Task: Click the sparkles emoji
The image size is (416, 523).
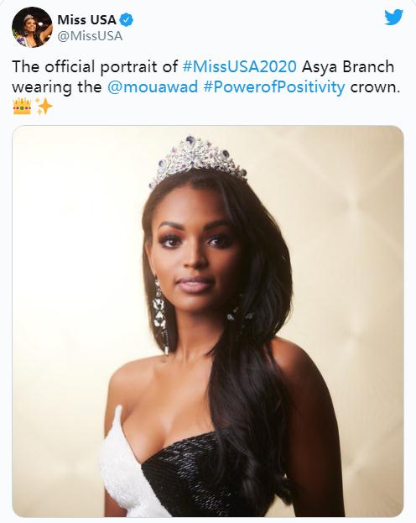Action: tap(44, 107)
